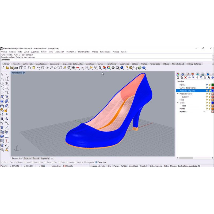Toggle the lock on Suela layer

coord(210,100)
